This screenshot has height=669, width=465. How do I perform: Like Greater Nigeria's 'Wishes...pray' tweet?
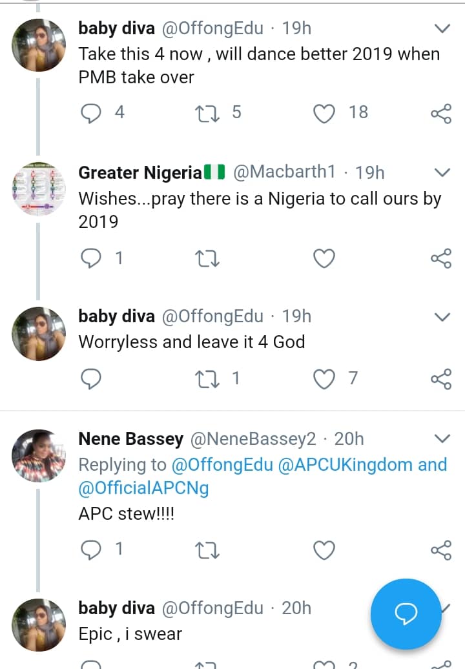tap(324, 259)
